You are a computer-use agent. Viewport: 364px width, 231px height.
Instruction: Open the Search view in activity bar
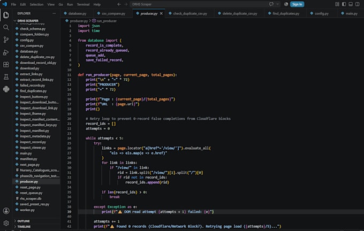(6, 28)
